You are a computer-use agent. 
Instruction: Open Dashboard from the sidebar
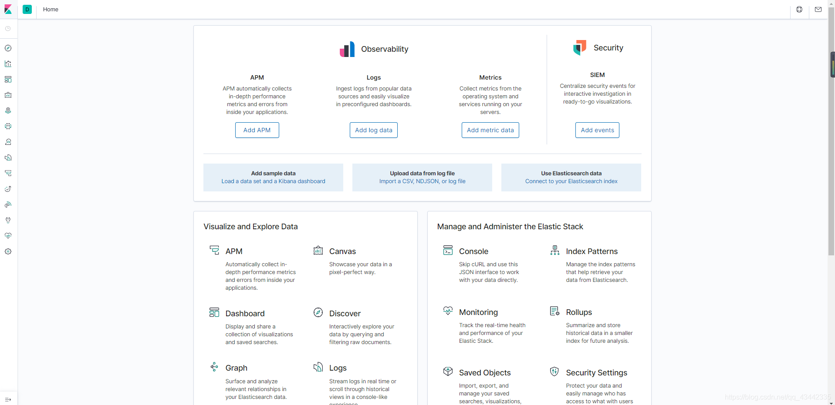click(8, 80)
